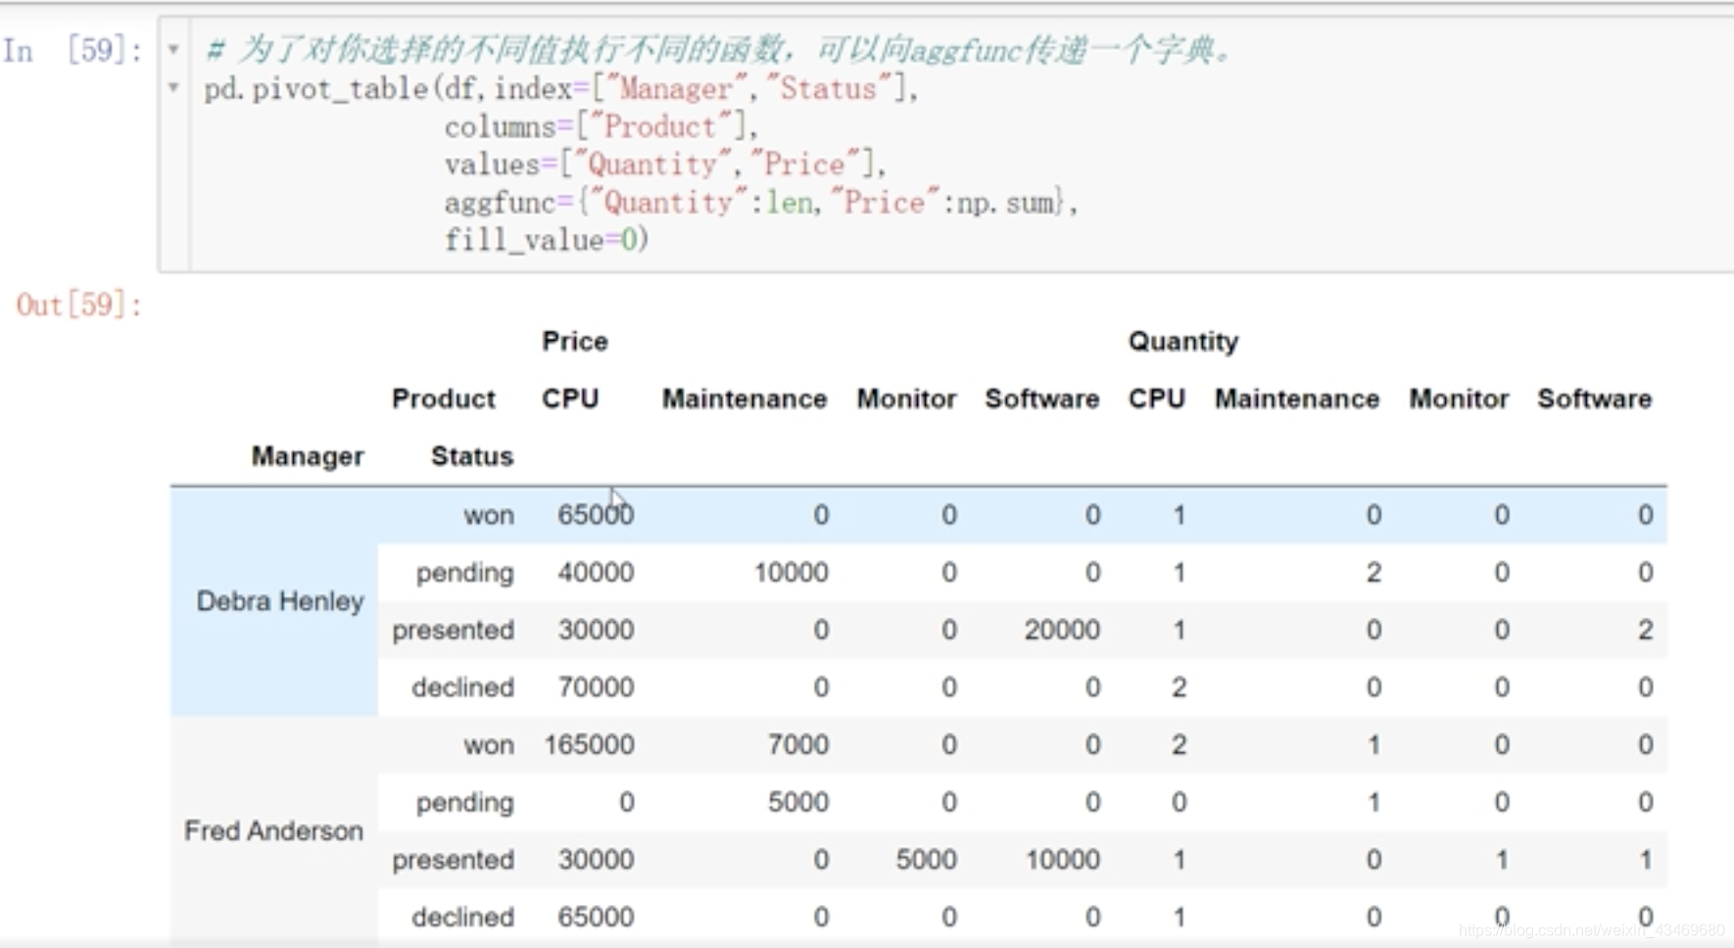Click Debra Henley's won status row label
Image resolution: width=1734 pixels, height=948 pixels.
[x=489, y=515]
